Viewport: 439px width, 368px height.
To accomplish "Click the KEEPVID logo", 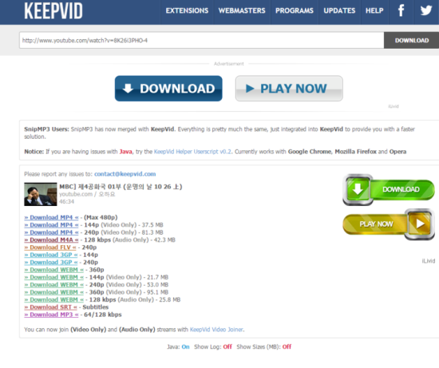I will (53, 11).
